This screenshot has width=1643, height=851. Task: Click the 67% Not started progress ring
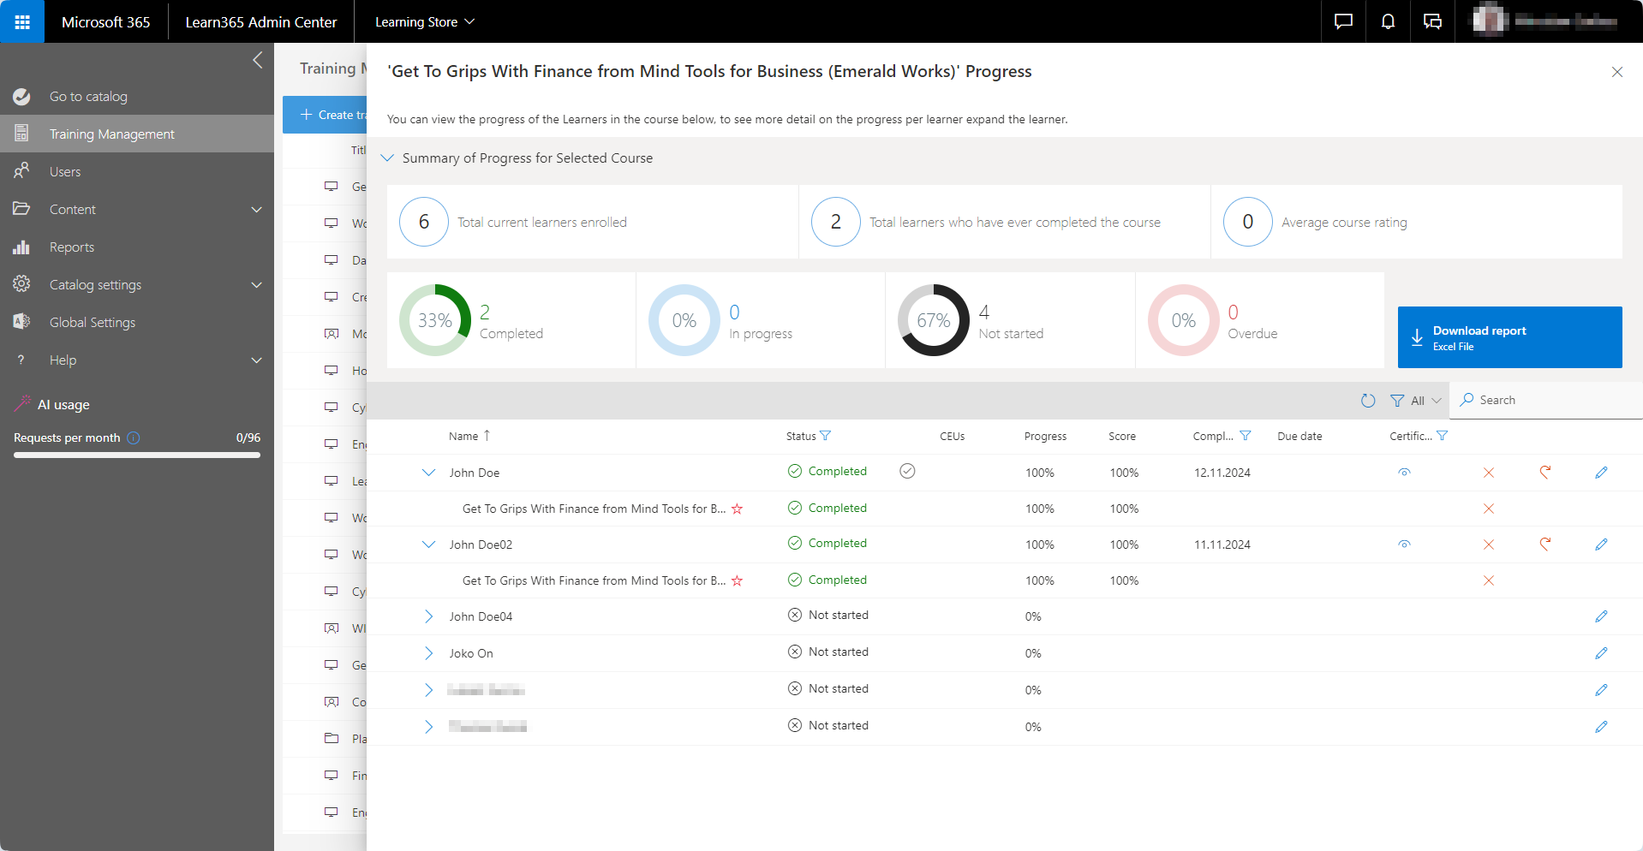[x=934, y=320]
